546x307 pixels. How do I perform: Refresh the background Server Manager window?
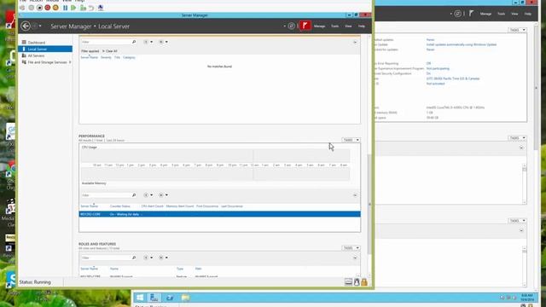457,14
